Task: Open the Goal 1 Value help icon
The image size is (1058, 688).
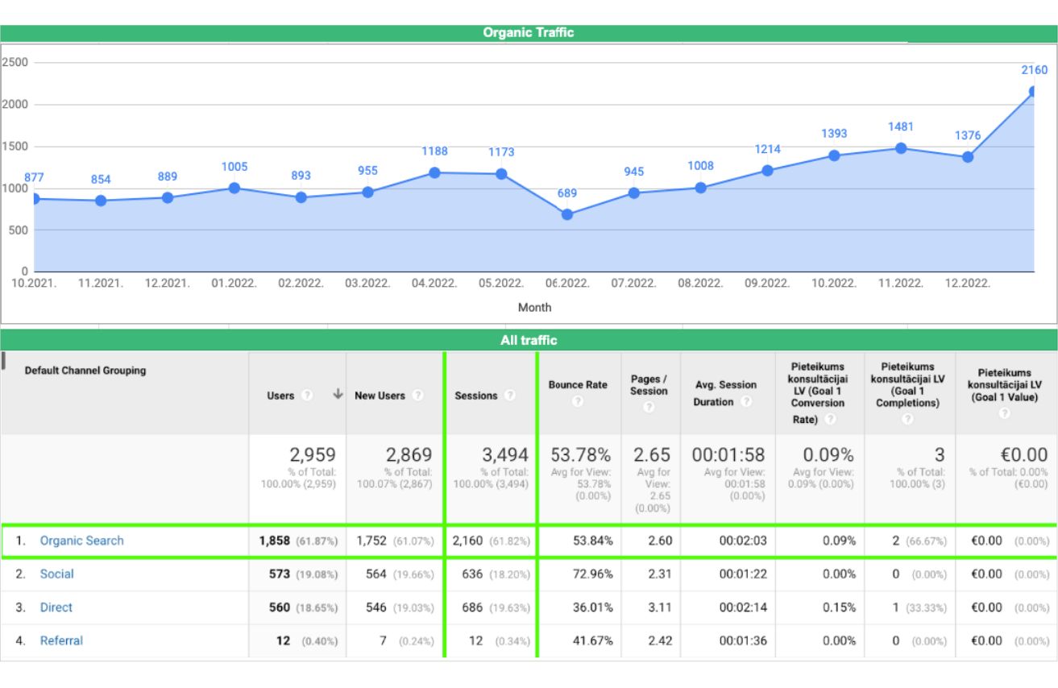Action: pos(1004,412)
